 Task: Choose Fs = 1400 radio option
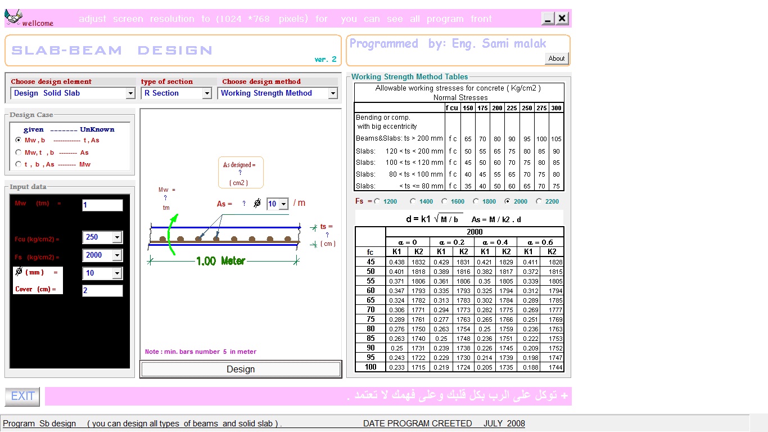click(x=413, y=201)
